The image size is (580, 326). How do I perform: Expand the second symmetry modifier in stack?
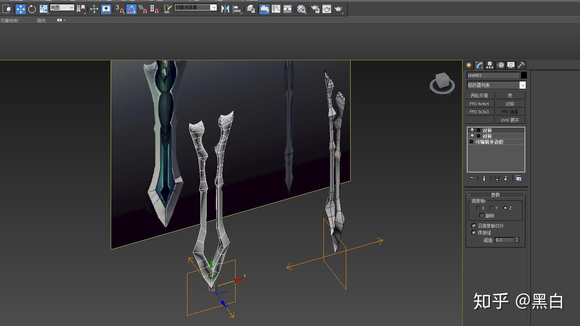coord(478,136)
